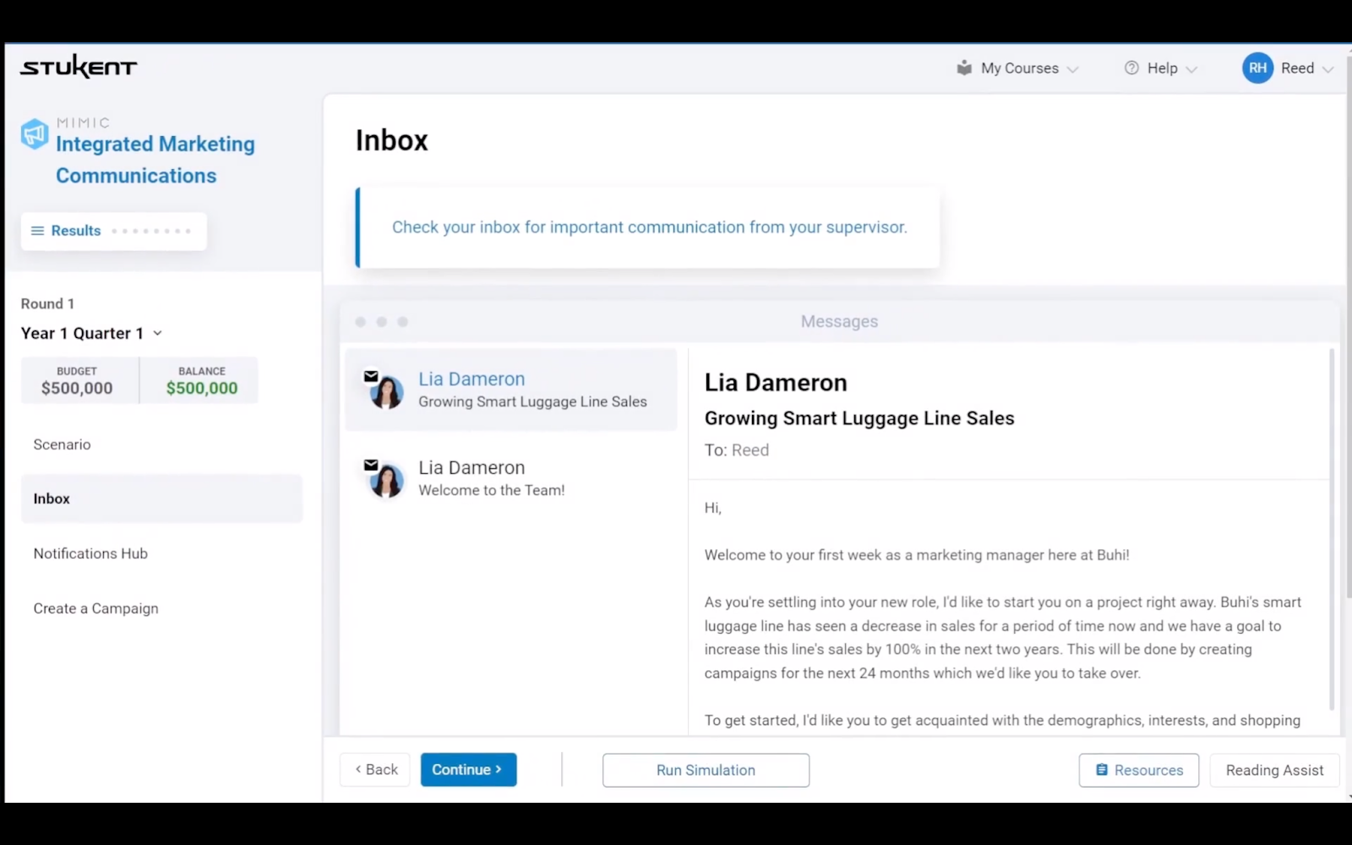Open the Reed account dropdown
1352x845 pixels.
pos(1288,68)
